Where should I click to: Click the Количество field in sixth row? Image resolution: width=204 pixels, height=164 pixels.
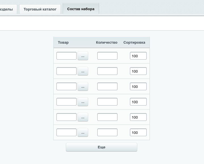[107, 133]
